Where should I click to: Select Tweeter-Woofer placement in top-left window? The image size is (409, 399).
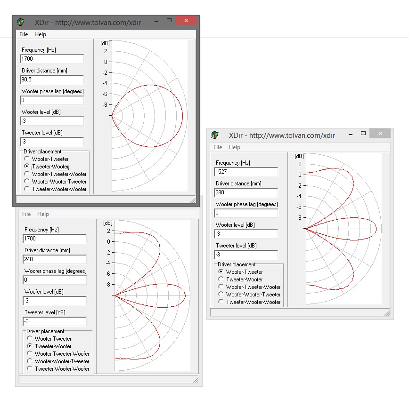pyautogui.click(x=47, y=167)
